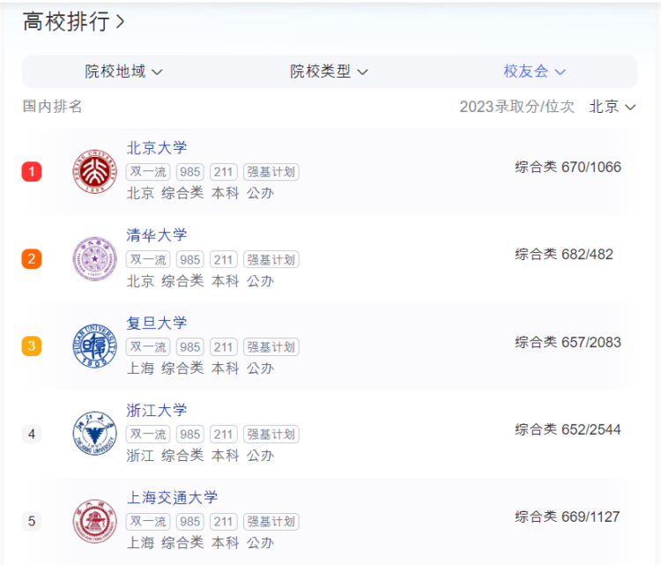The height and width of the screenshot is (565, 661).
Task: Open the 北京大学 link
Action: (156, 148)
